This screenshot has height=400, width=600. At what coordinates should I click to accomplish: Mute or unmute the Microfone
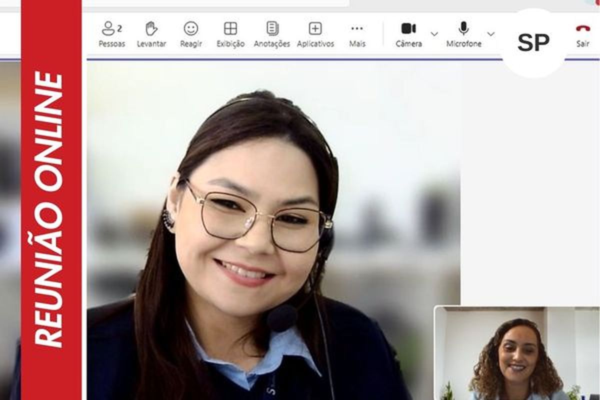click(463, 29)
